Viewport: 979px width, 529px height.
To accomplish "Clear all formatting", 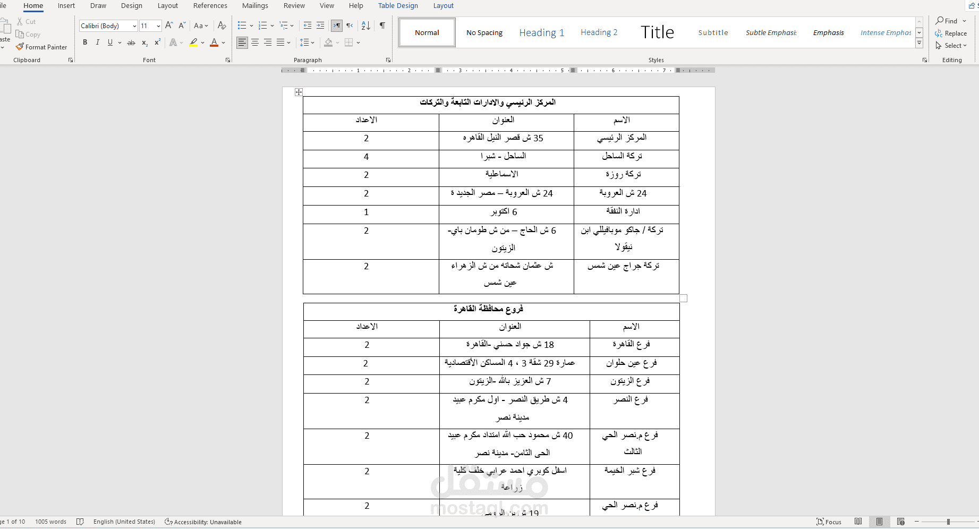I will point(222,25).
